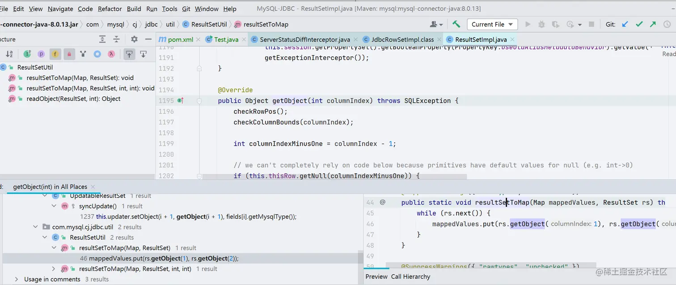
Task: Switch to the Preview tab
Action: coord(376,277)
